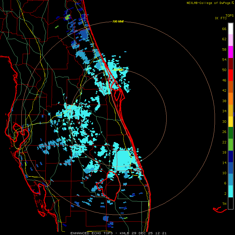The image size is (235, 235).
Task: Select the cyan 2 kft legend swatch
Action: pos(231,192)
